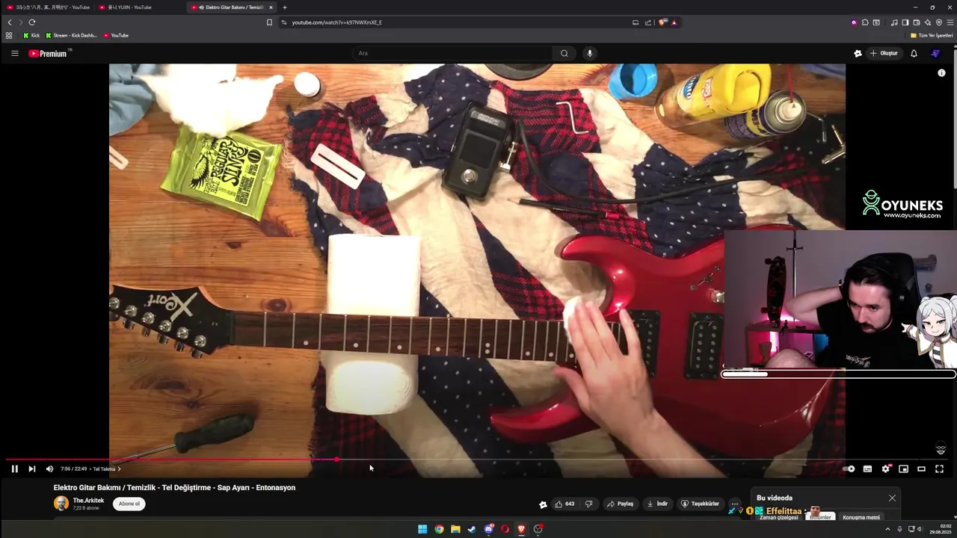This screenshot has width=957, height=538.
Task: Open Steam from taskbar
Action: click(x=472, y=529)
